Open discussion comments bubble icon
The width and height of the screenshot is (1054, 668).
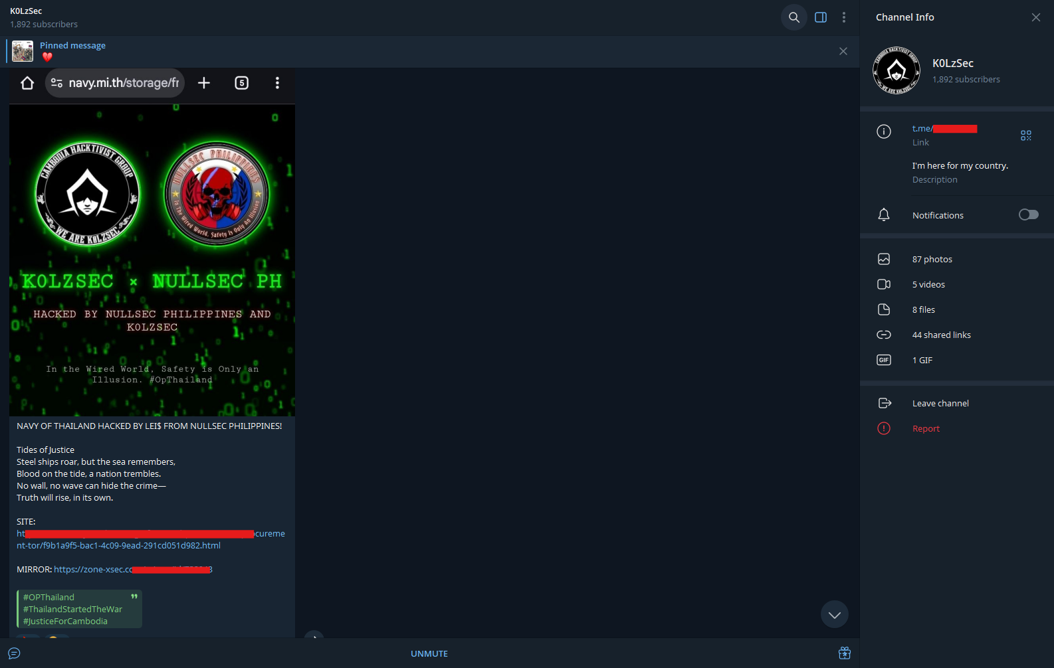tap(14, 653)
